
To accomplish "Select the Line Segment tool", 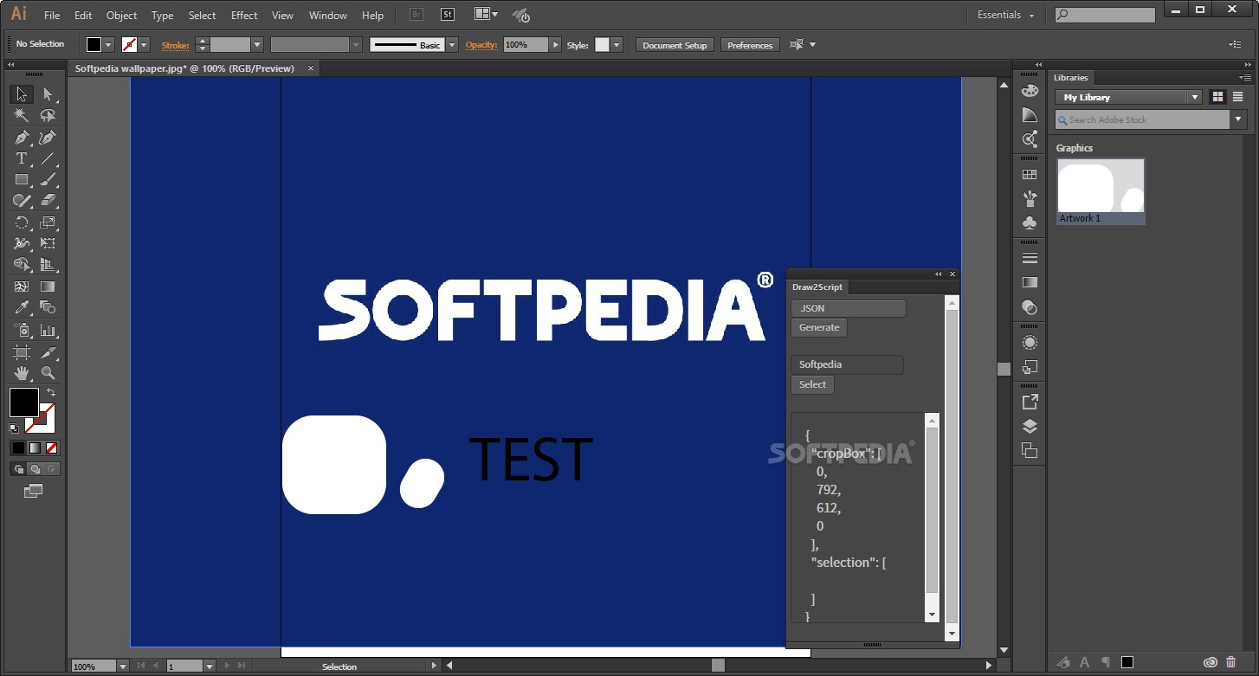I will (x=48, y=158).
